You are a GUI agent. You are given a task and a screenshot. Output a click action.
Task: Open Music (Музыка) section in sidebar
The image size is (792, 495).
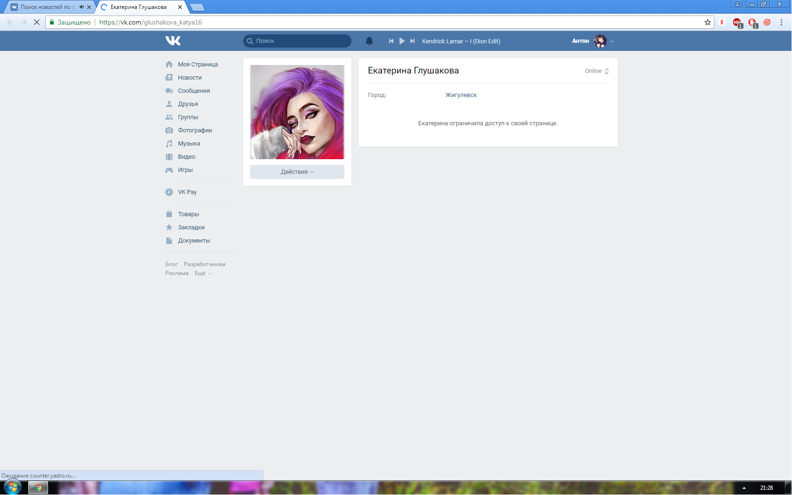click(x=188, y=144)
